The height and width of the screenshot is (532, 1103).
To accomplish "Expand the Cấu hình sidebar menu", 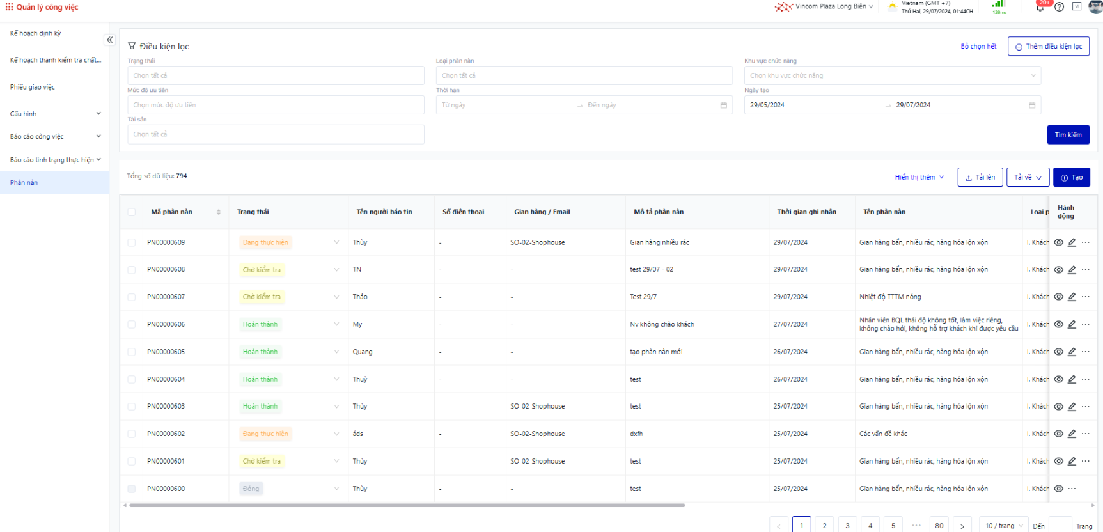I will pyautogui.click(x=54, y=114).
